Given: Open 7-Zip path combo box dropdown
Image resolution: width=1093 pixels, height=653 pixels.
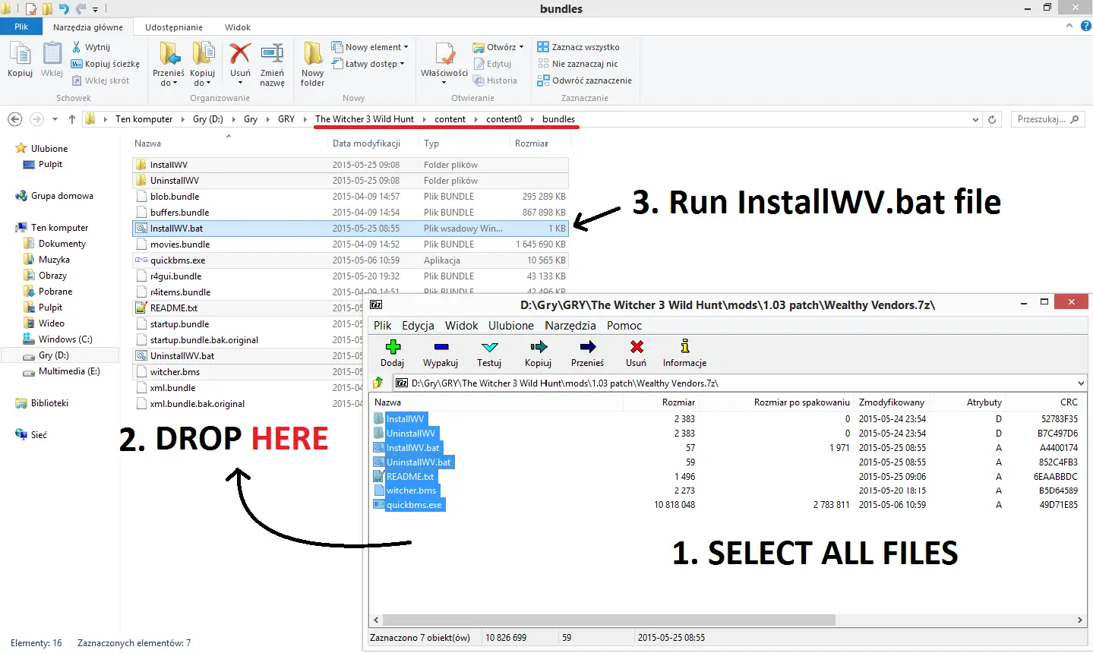Looking at the screenshot, I should point(1081,383).
